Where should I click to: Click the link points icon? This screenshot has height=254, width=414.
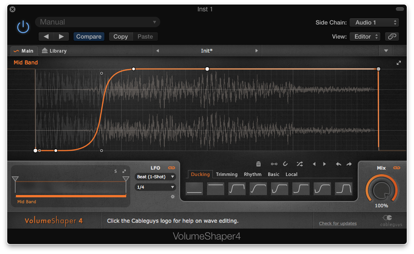tap(274, 164)
